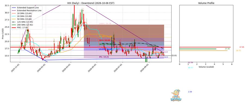The width and height of the screenshot is (245, 109).
Task: Click the green volume bar in Volume Profile
Action: click(x=198, y=49)
